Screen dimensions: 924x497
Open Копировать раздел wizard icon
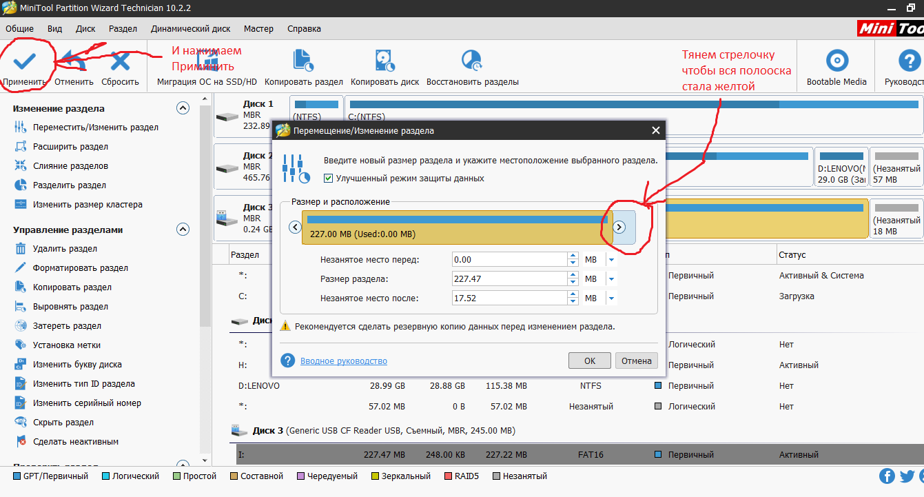[303, 61]
